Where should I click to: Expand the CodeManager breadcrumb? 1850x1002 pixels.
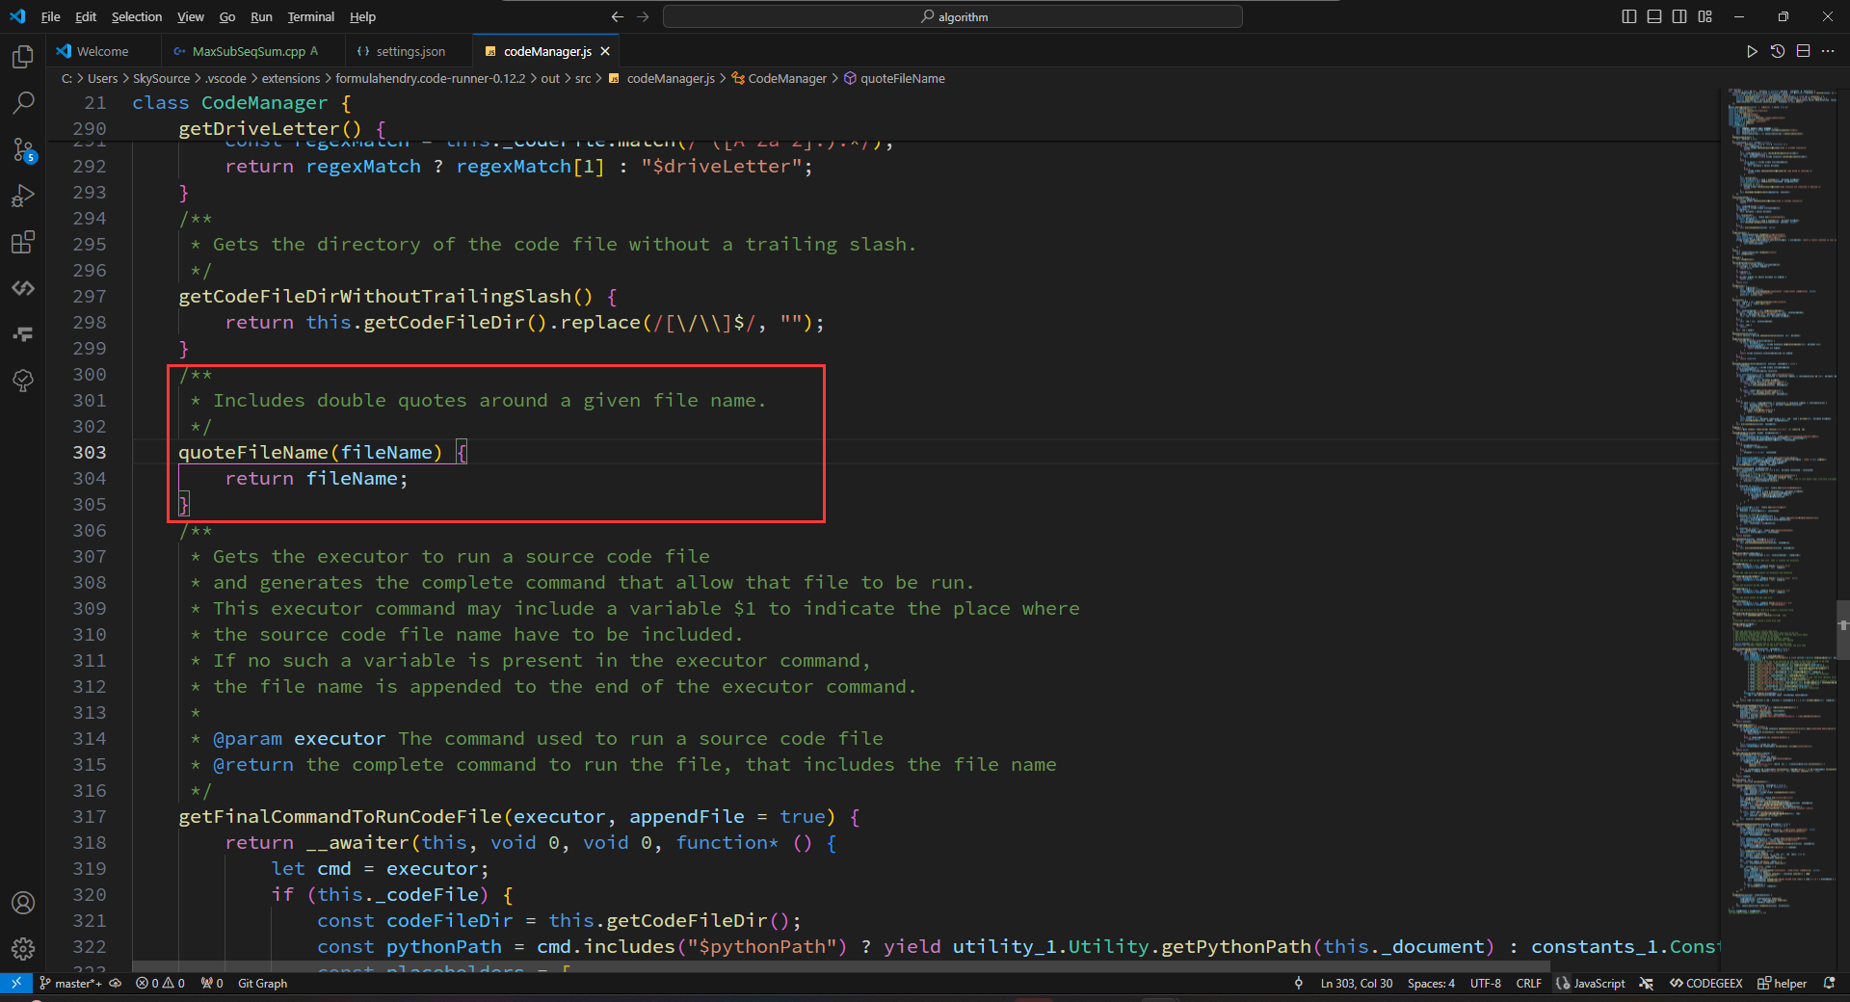pos(780,78)
